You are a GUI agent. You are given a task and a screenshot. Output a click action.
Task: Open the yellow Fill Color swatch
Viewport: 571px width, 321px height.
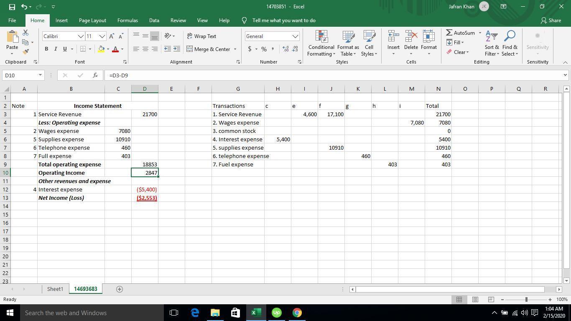tap(101, 49)
